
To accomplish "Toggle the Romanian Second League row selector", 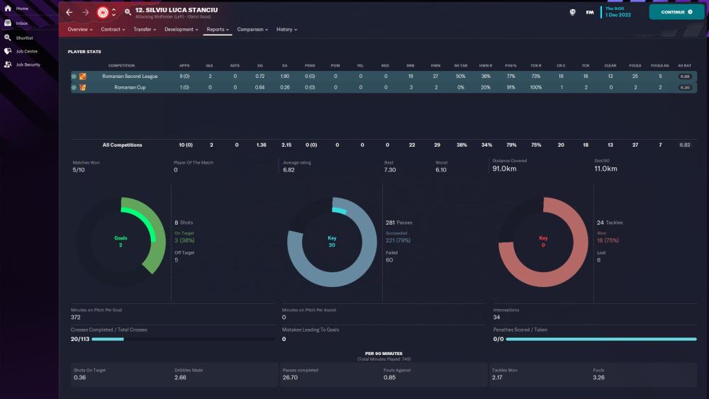I will pyautogui.click(x=74, y=76).
